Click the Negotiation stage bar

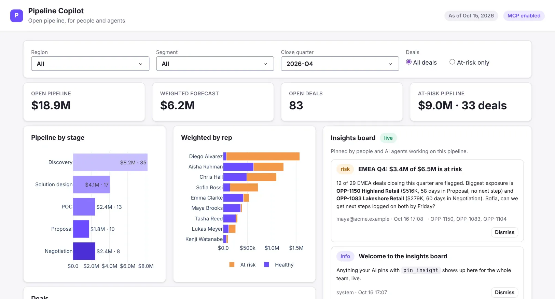(84, 251)
